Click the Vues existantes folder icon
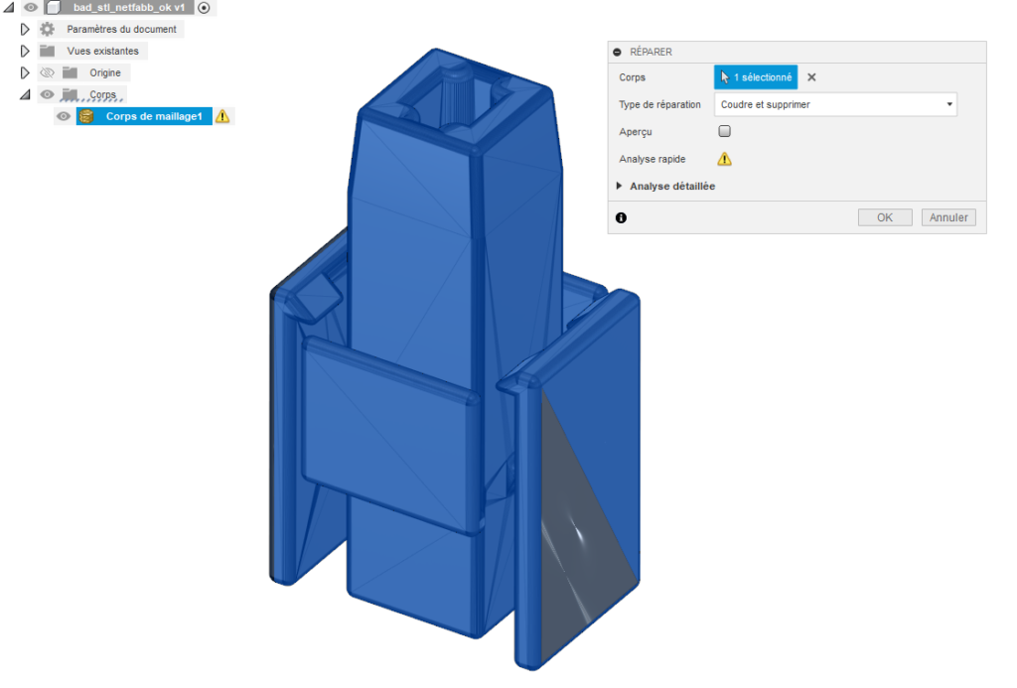1017x688 pixels. pyautogui.click(x=45, y=51)
